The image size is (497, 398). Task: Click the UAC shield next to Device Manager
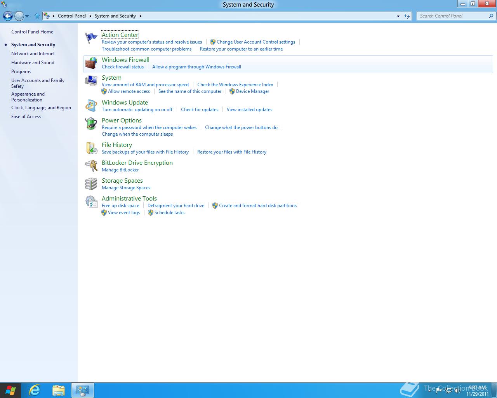[x=231, y=91]
